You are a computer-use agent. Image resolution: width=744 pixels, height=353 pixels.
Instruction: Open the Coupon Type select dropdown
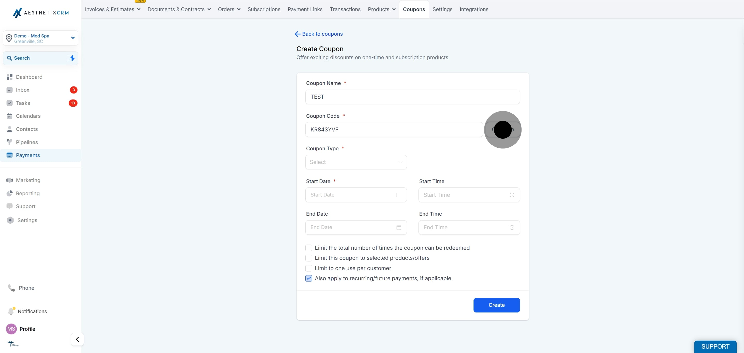coord(356,162)
